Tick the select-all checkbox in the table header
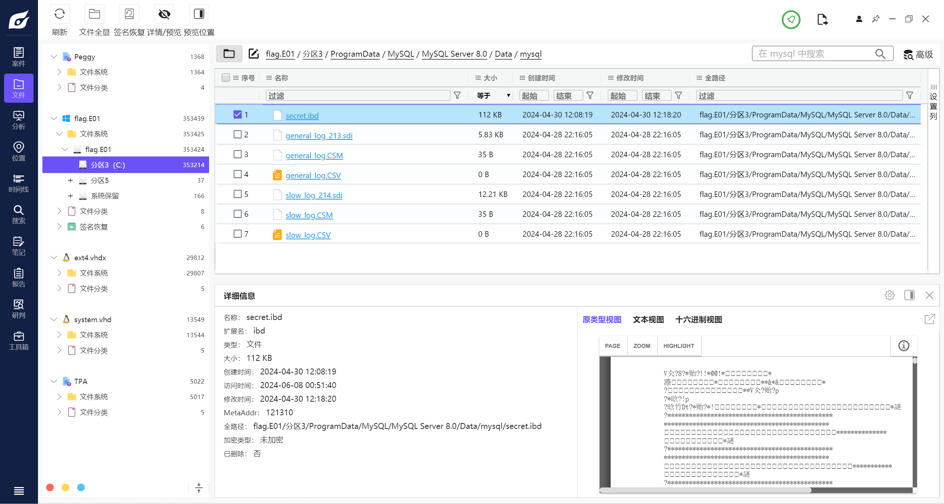 coord(226,77)
